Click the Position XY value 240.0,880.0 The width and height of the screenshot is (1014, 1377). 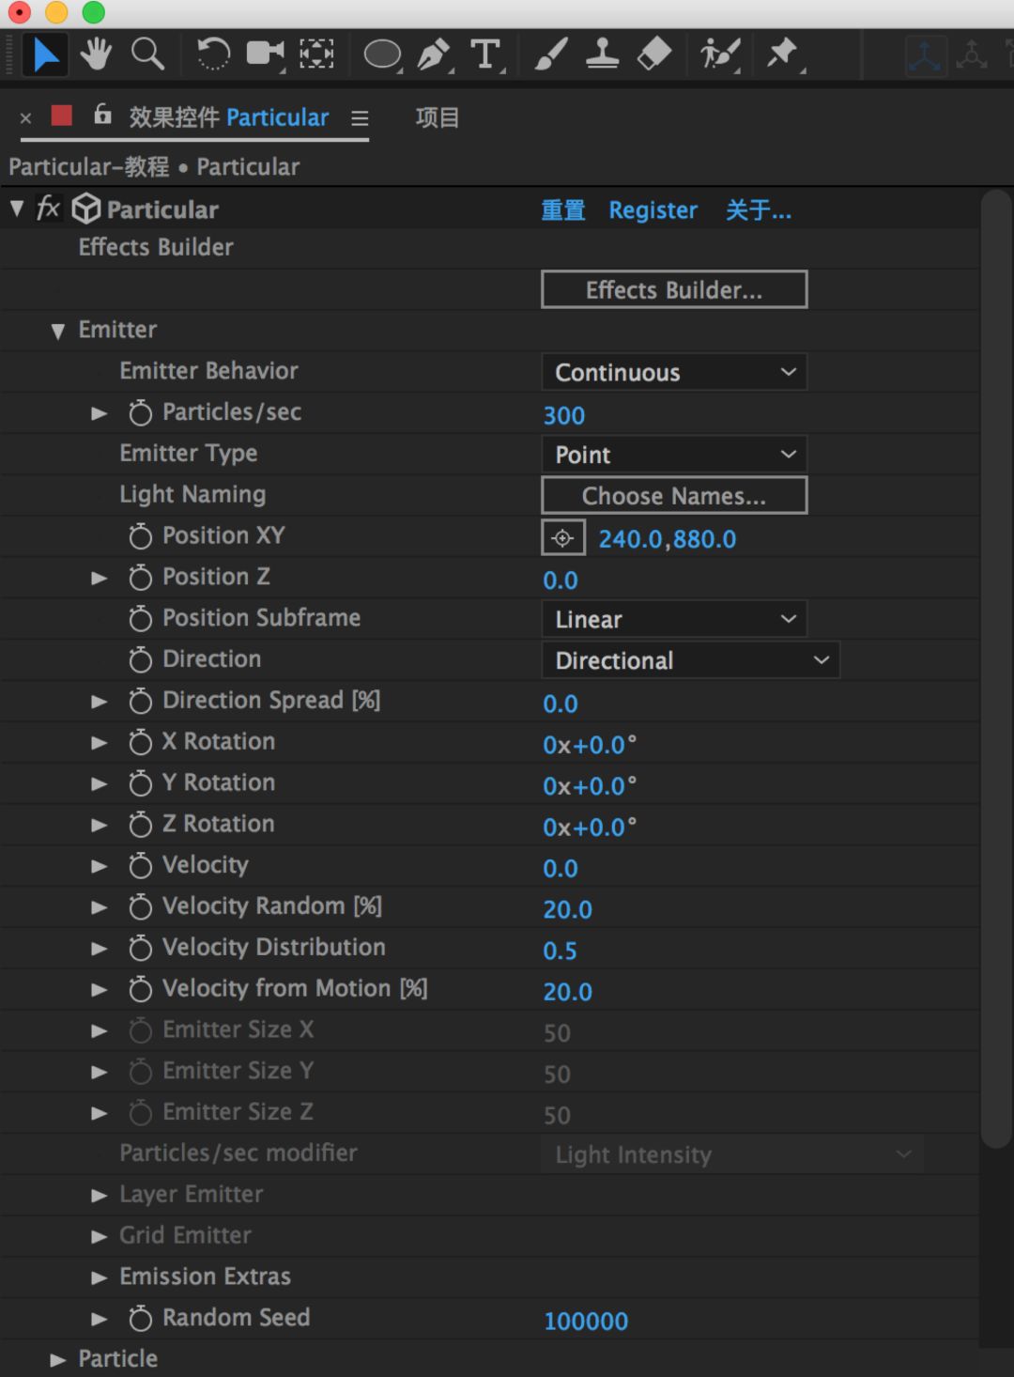(668, 539)
